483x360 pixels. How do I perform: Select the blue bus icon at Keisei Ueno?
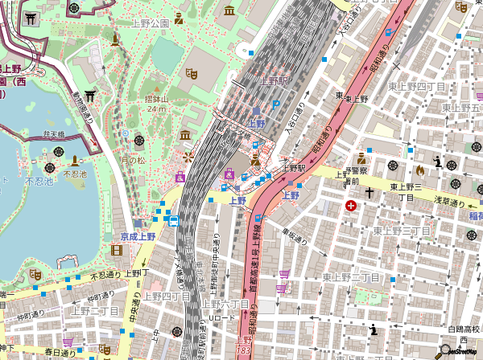click(x=173, y=221)
